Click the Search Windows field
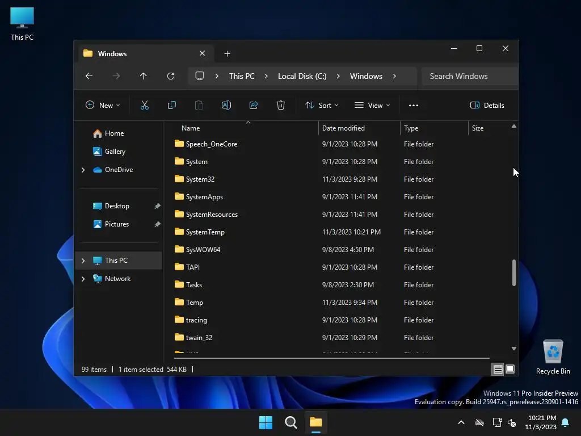Viewport: 581px width, 436px height. pyautogui.click(x=470, y=76)
